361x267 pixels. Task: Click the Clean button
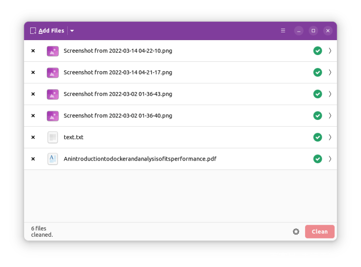319,231
